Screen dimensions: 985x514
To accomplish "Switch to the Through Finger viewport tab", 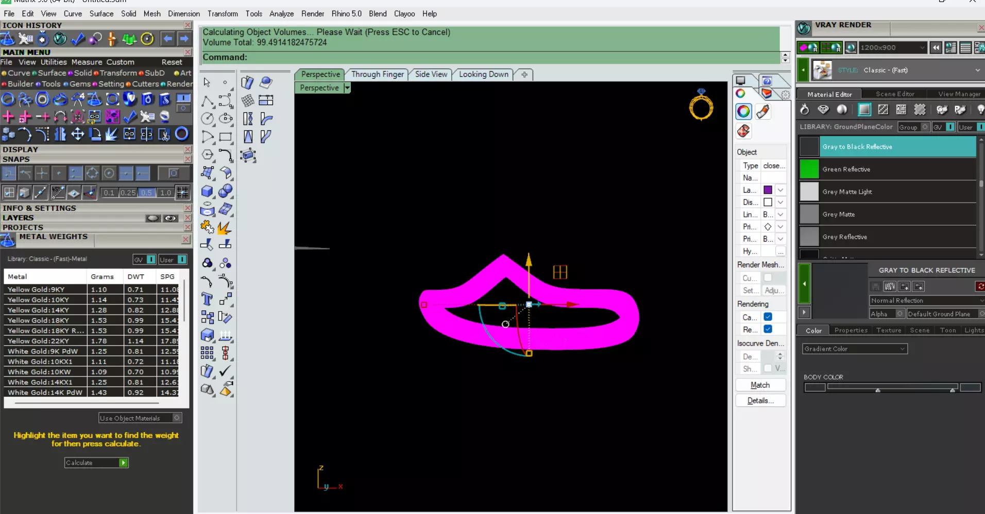I will click(378, 74).
